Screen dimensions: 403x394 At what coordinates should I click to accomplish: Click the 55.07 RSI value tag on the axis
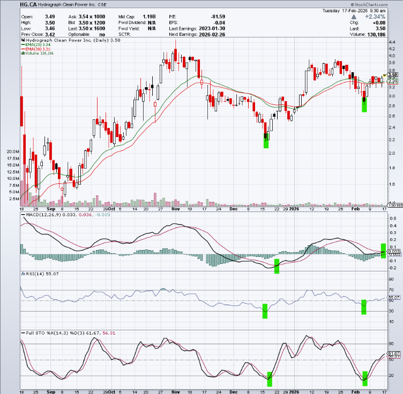(x=394, y=298)
